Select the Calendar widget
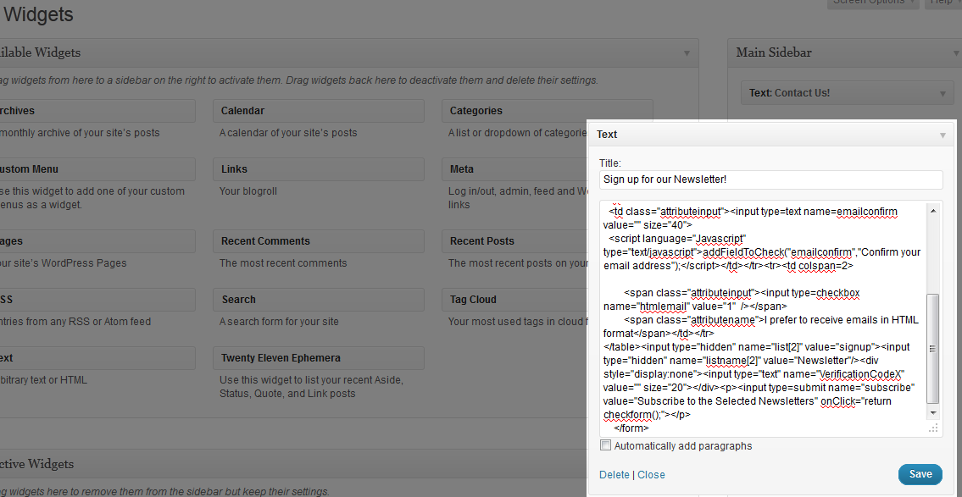 point(318,111)
